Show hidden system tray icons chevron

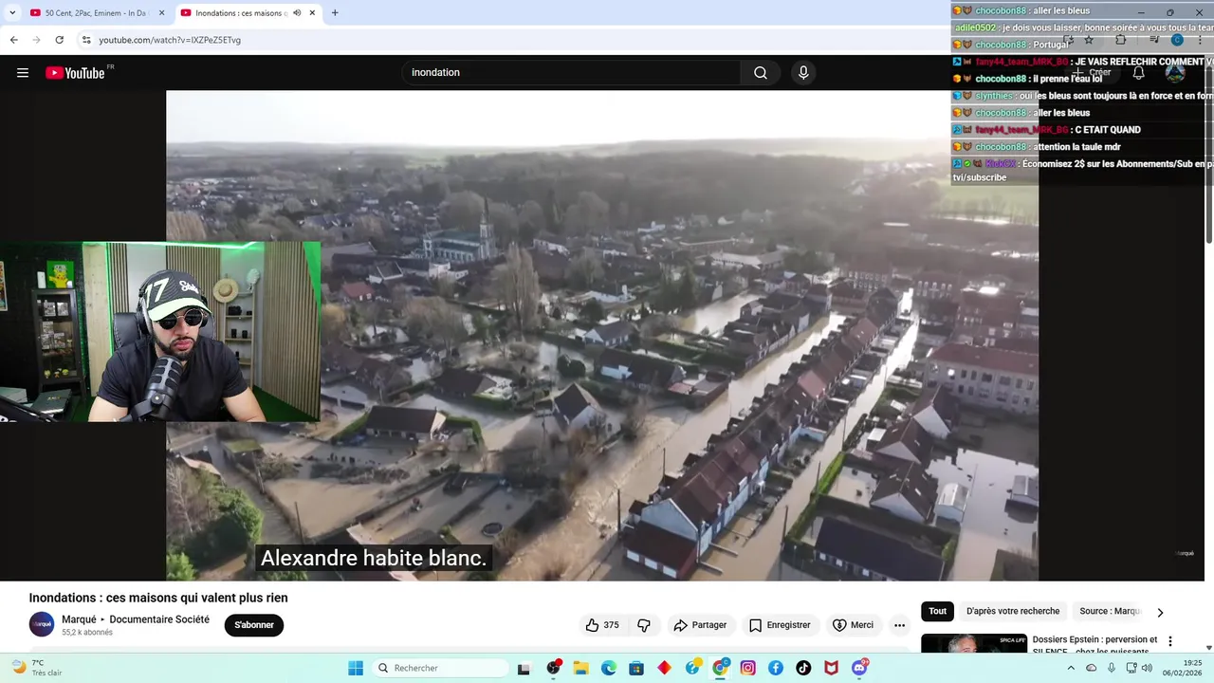coord(1072,668)
